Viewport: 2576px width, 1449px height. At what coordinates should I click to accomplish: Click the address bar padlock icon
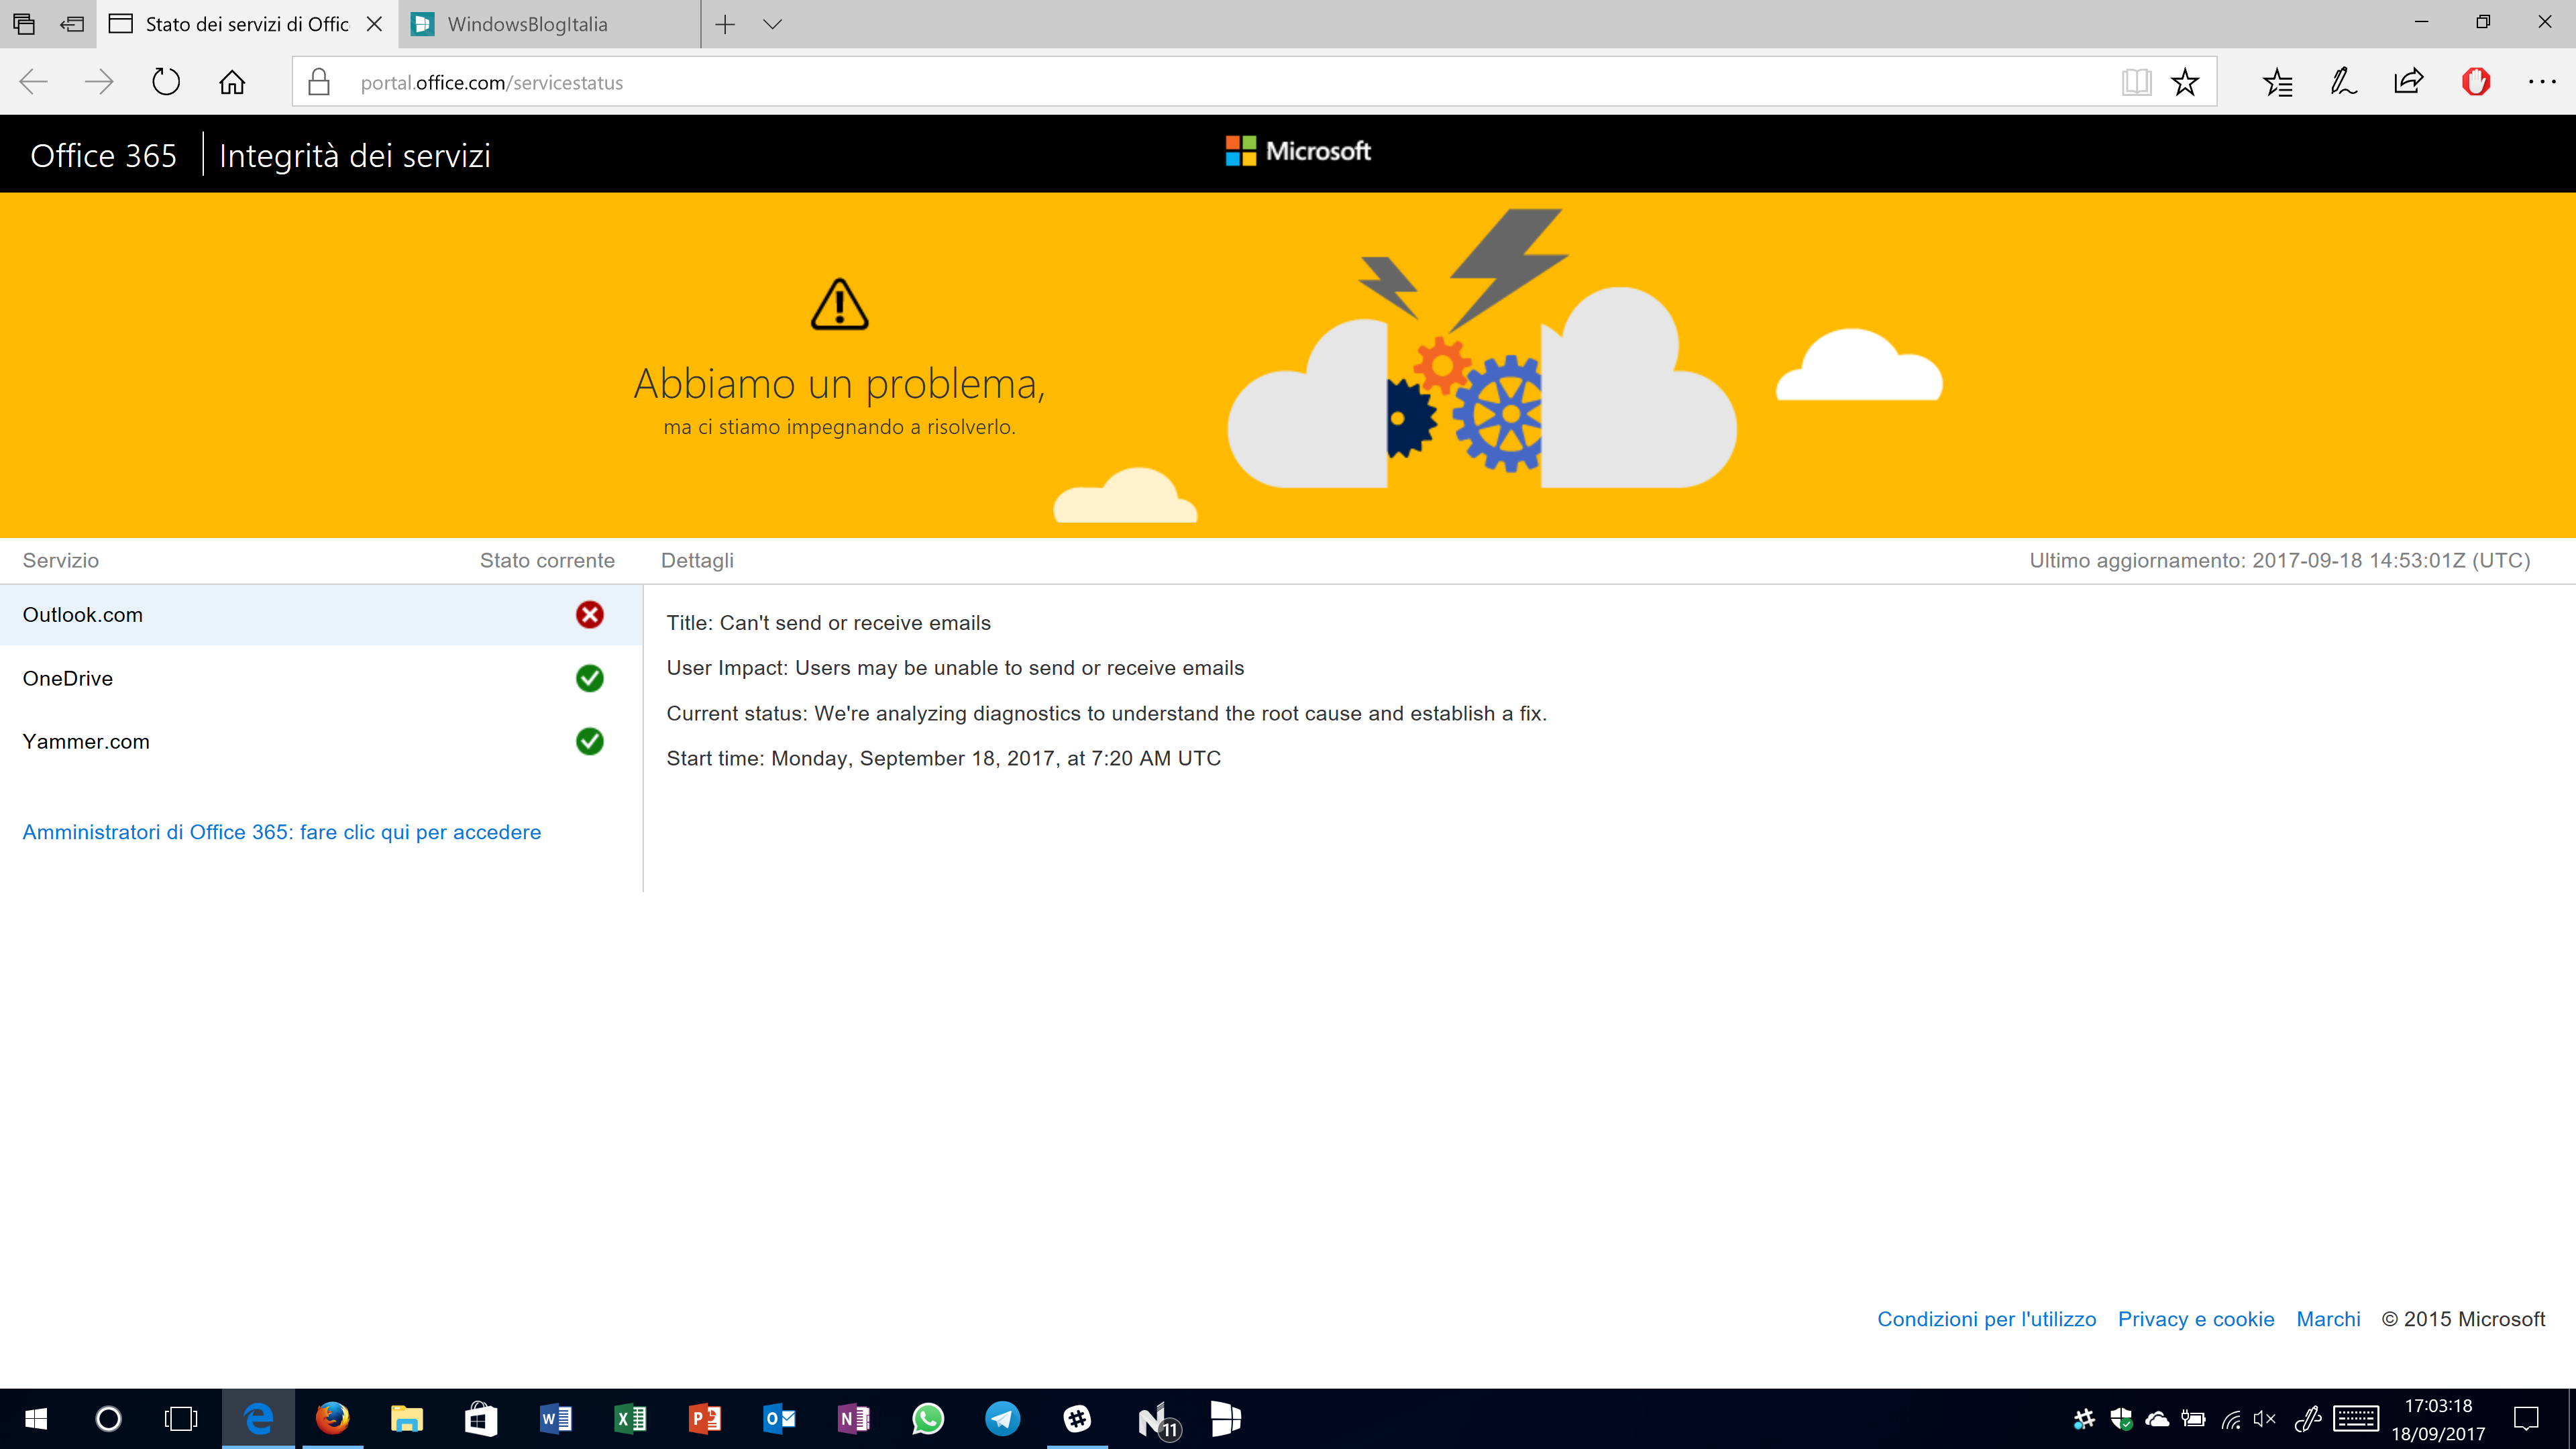pos(319,82)
